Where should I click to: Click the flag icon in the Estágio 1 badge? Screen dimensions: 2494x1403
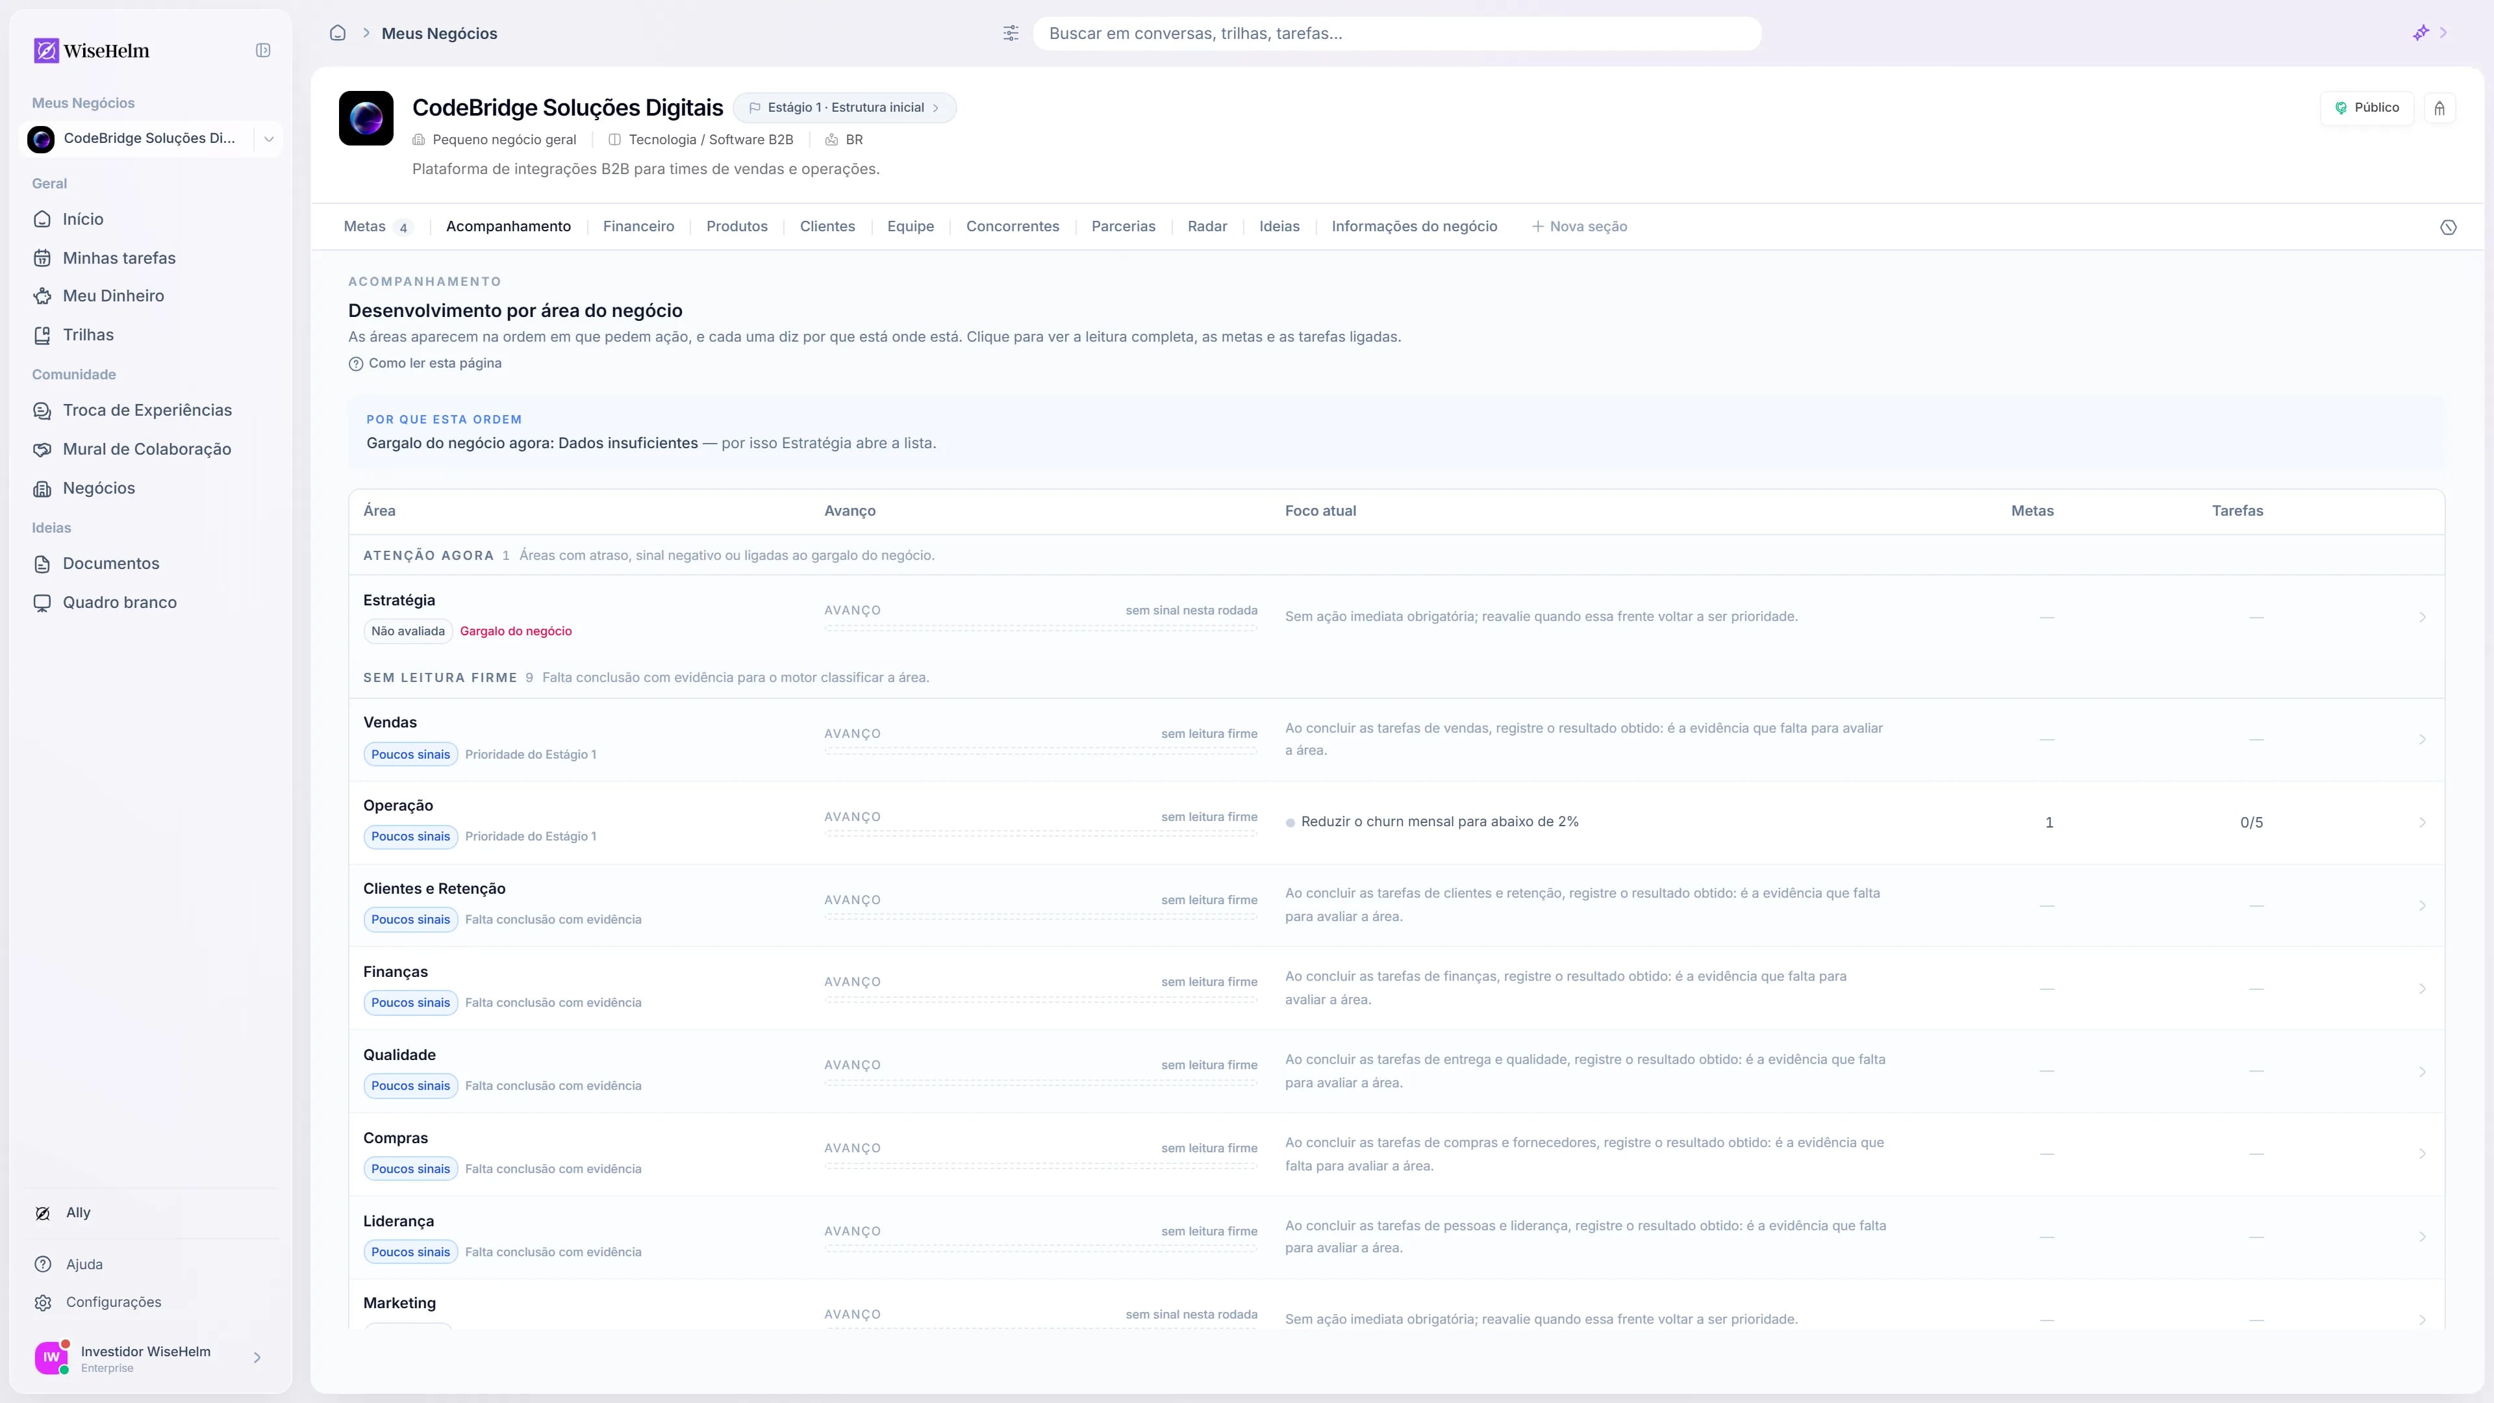point(755,107)
